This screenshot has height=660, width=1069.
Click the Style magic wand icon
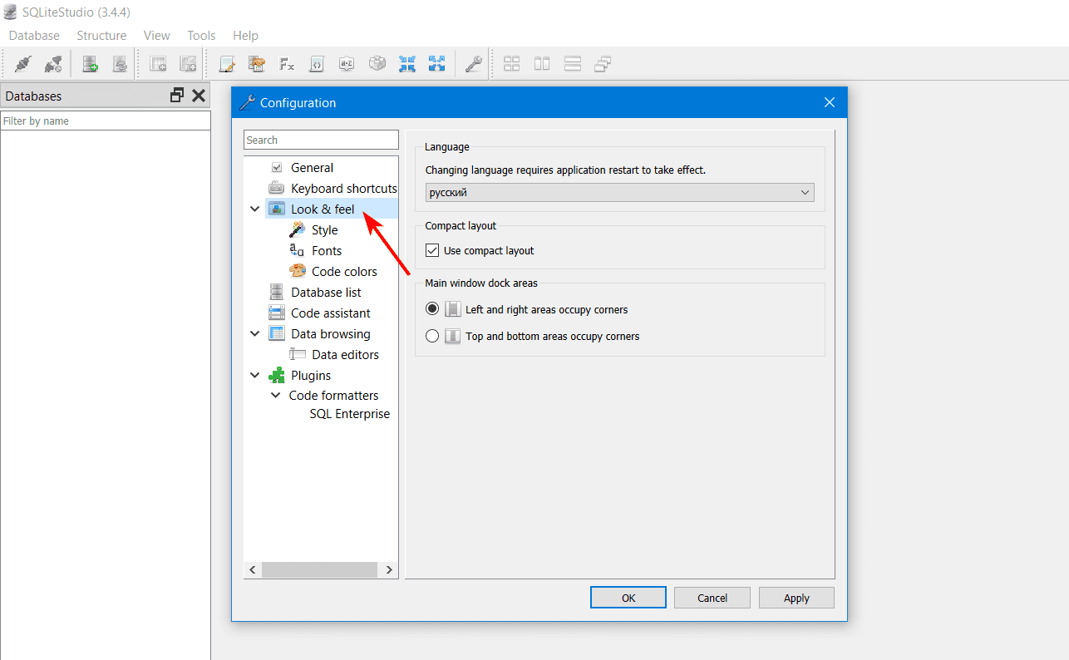[x=298, y=229]
